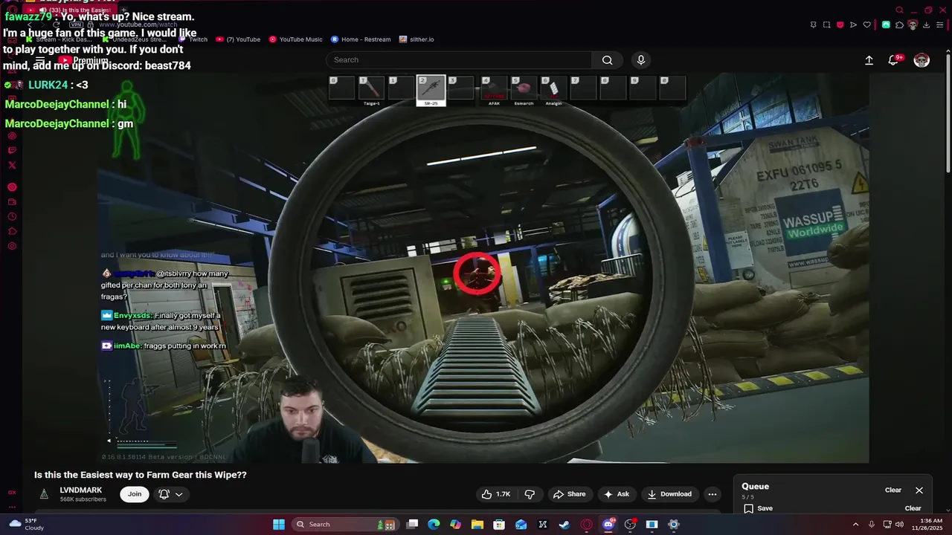Open browser downloads icon
The image size is (952, 535).
(x=926, y=25)
